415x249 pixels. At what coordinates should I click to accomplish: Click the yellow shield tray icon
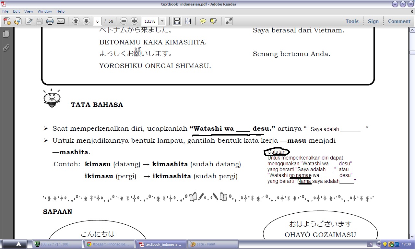click(385, 244)
